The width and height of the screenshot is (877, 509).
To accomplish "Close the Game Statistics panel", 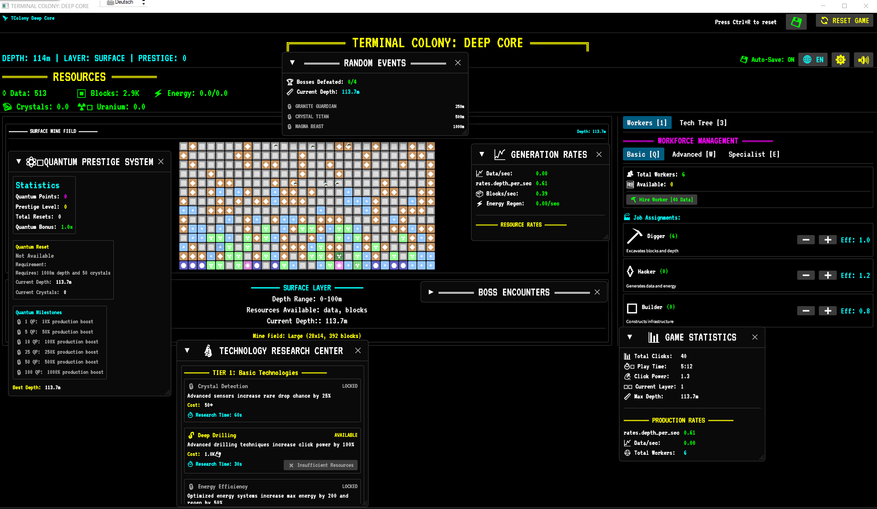I will click(755, 337).
